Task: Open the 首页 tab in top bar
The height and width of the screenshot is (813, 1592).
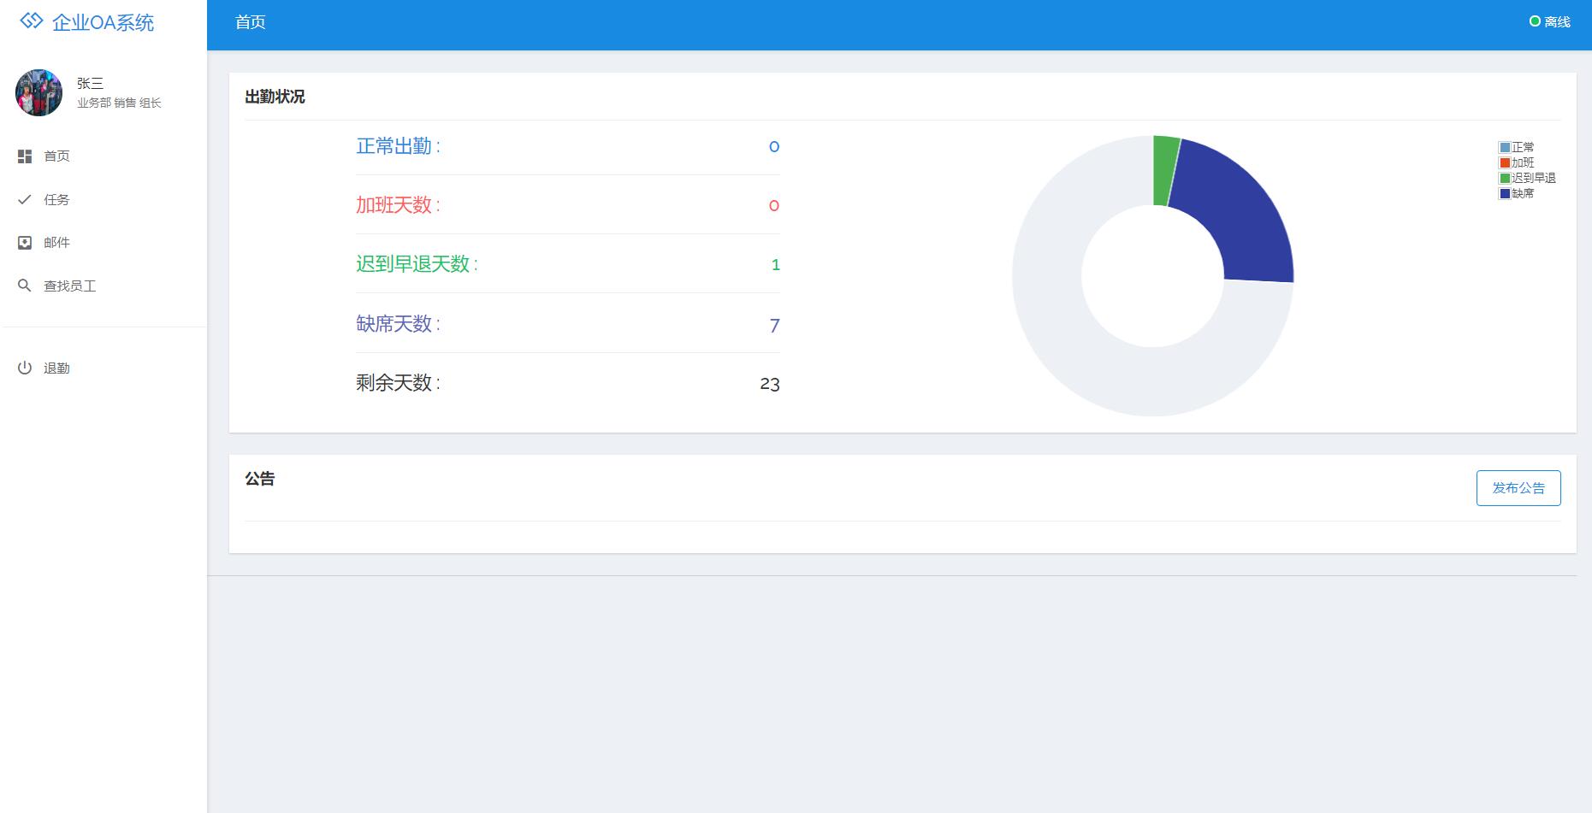Action: (249, 23)
